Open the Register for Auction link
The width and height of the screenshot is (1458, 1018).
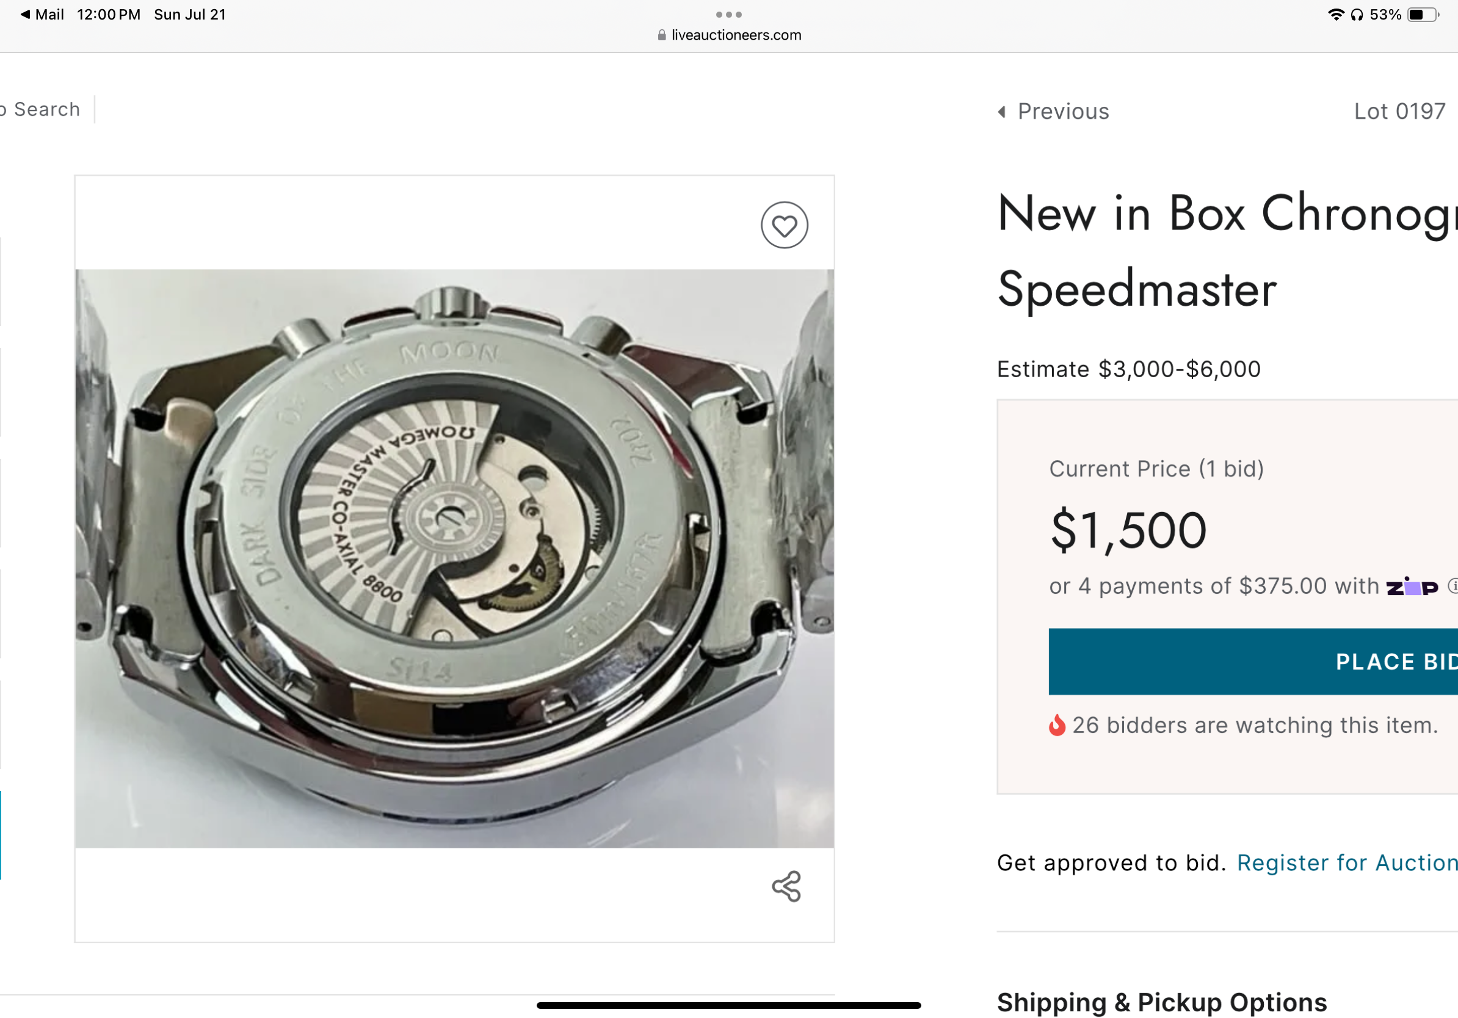click(x=1346, y=862)
